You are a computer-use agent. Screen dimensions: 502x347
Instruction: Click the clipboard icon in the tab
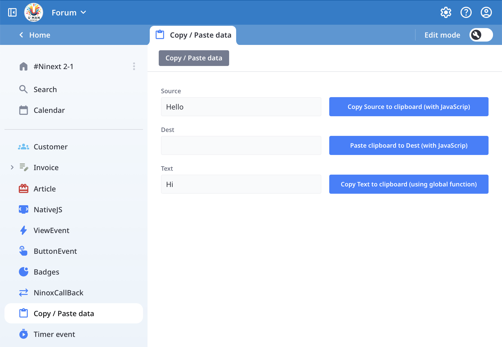[160, 35]
